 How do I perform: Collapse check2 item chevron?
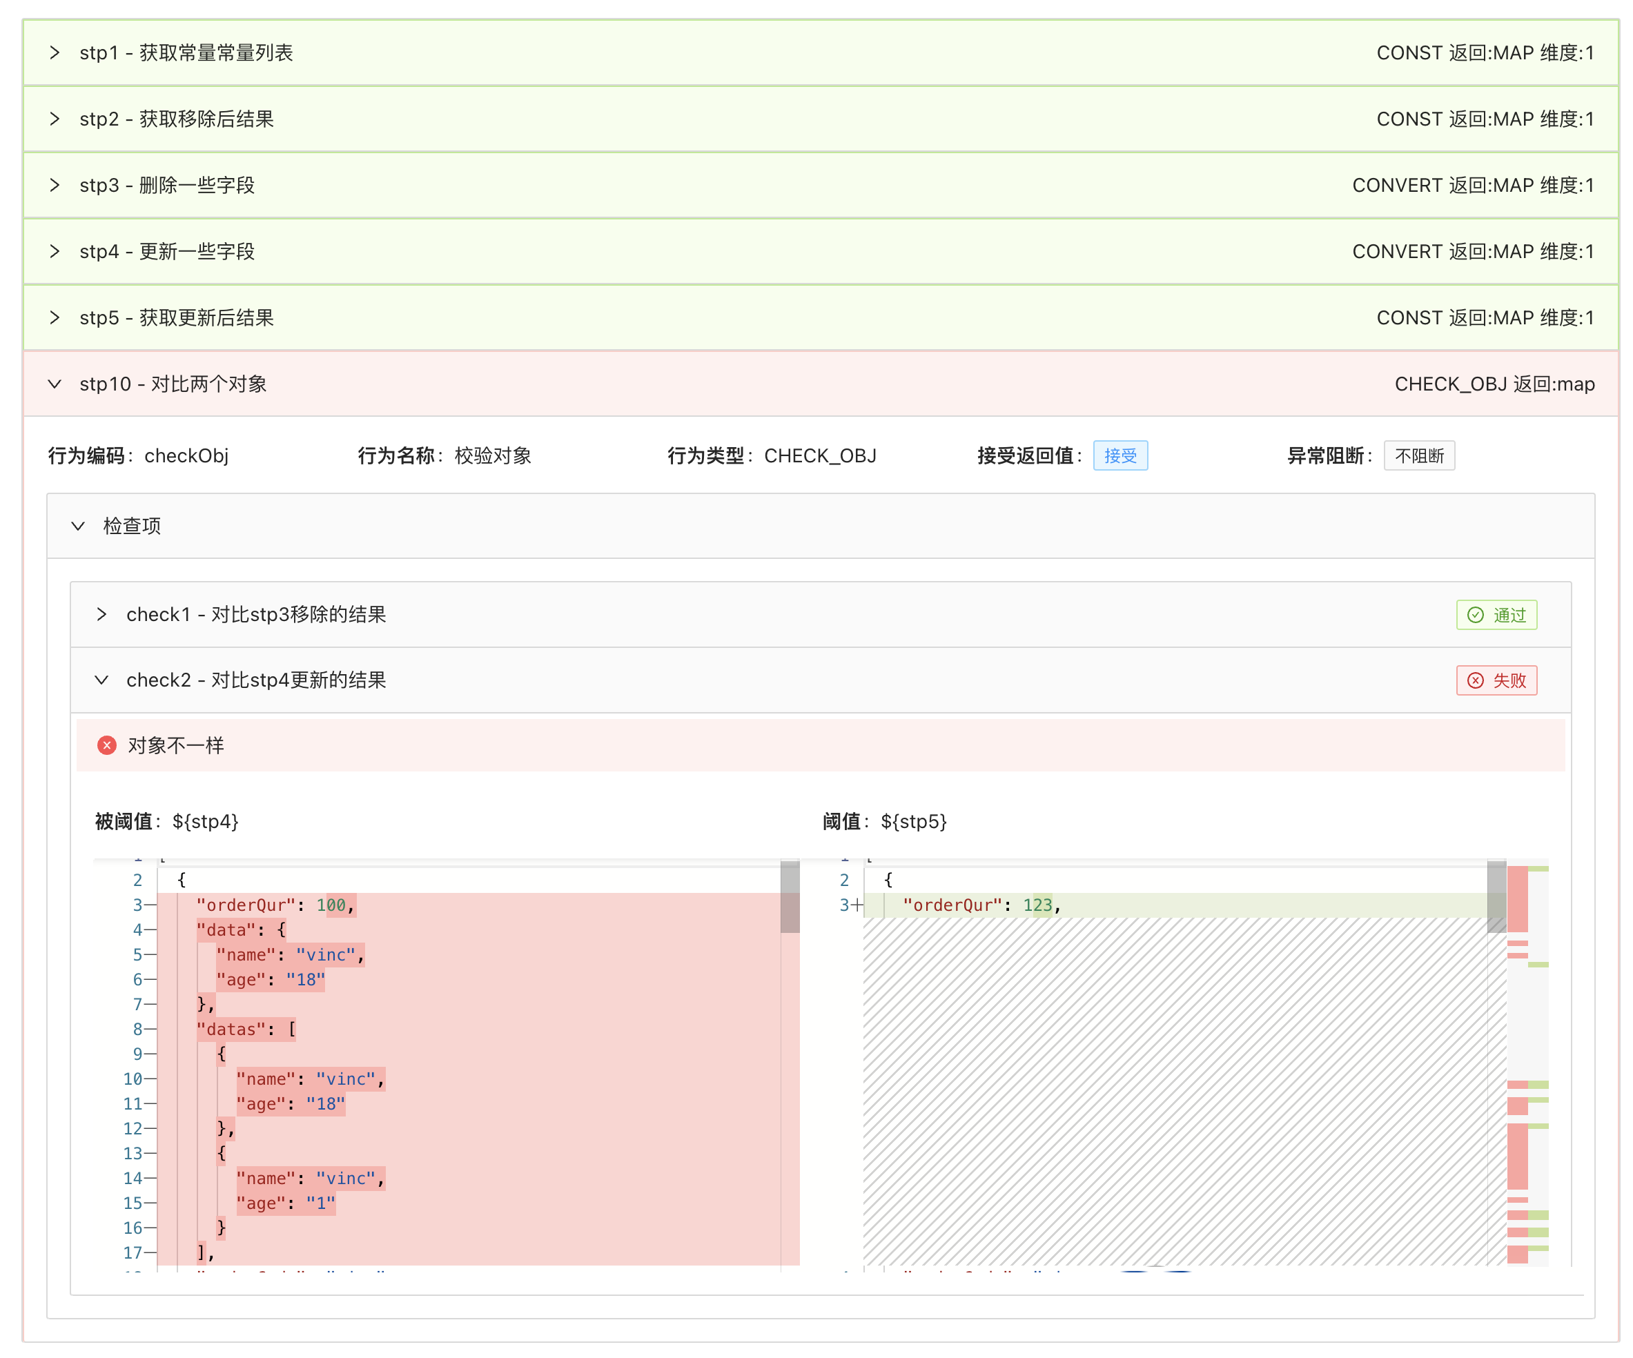point(101,680)
